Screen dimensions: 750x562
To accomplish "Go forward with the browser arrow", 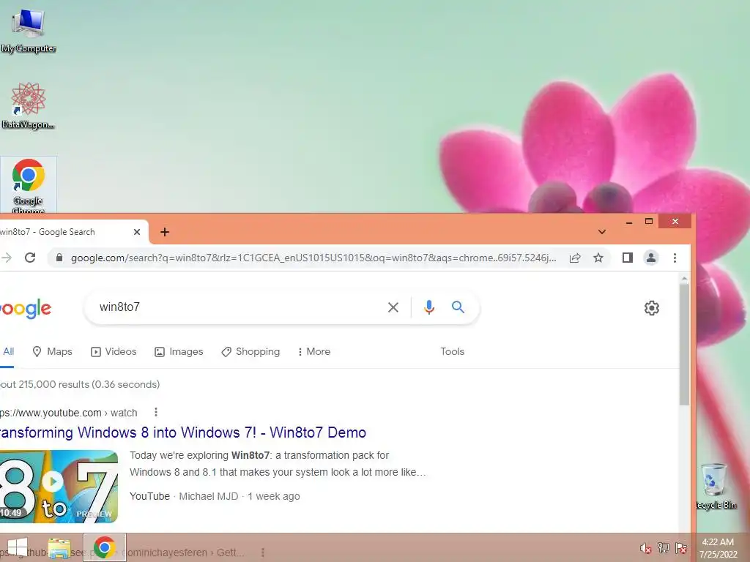I will 7,258.
